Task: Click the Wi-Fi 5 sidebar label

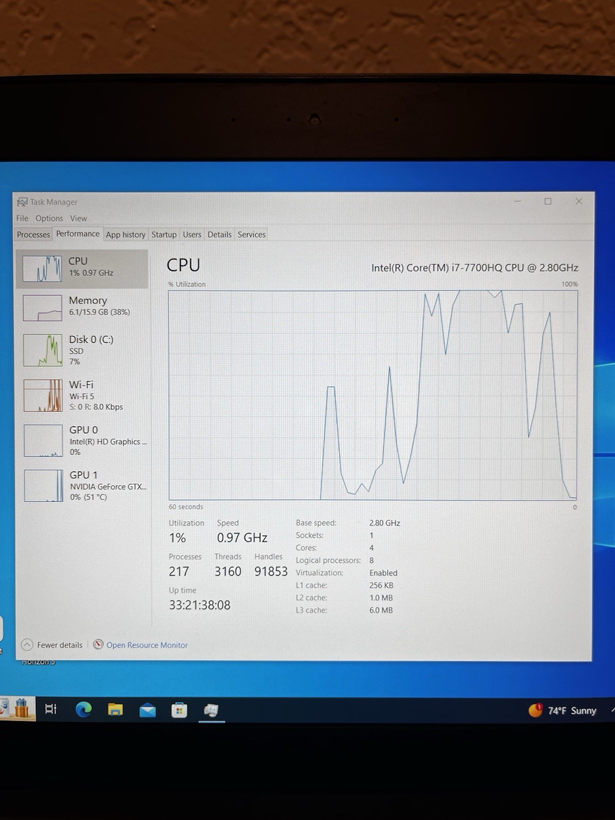Action: (82, 396)
